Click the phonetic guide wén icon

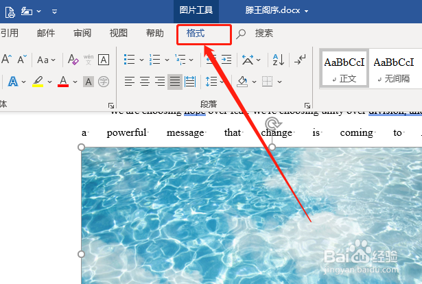[x=89, y=60]
